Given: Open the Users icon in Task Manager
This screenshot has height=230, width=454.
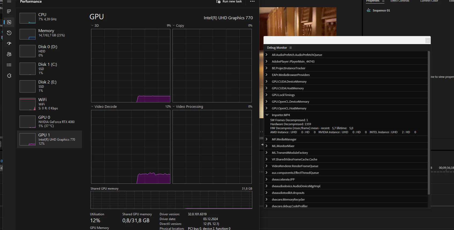Looking at the screenshot, I should tap(9, 54).
